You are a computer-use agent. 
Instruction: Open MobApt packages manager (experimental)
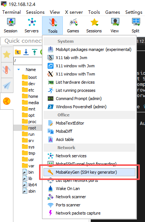point(89,49)
